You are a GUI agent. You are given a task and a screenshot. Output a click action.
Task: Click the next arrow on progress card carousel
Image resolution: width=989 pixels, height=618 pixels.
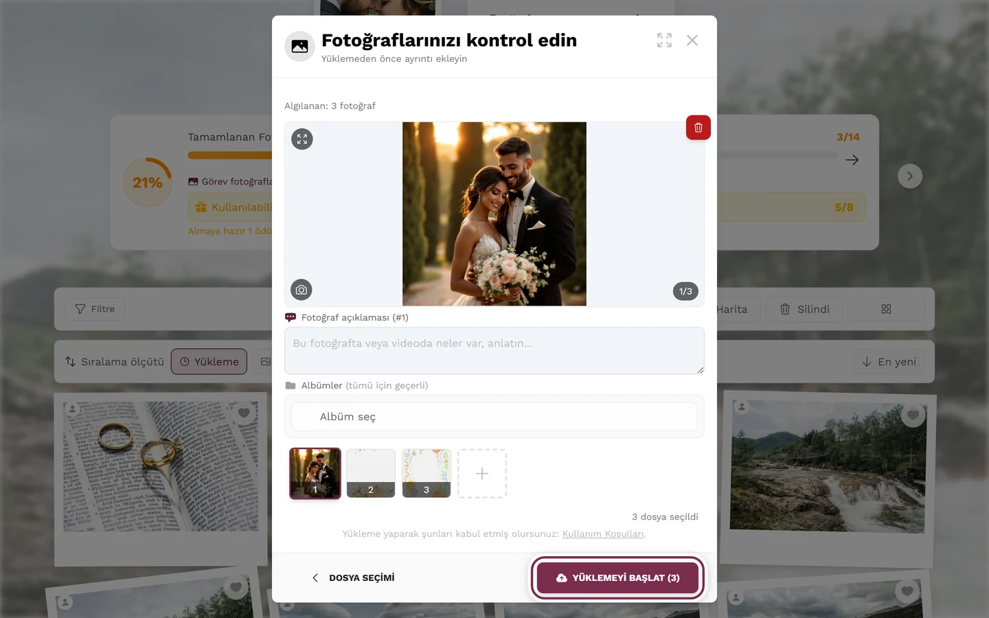coord(910,176)
